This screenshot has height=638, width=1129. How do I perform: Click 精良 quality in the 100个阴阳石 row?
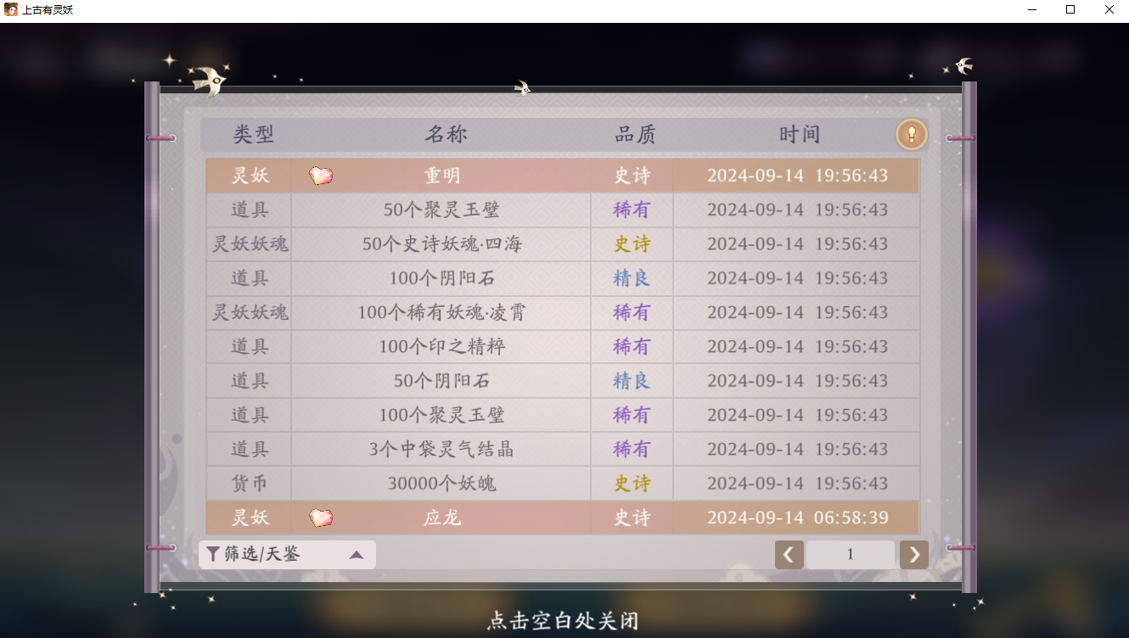(632, 278)
